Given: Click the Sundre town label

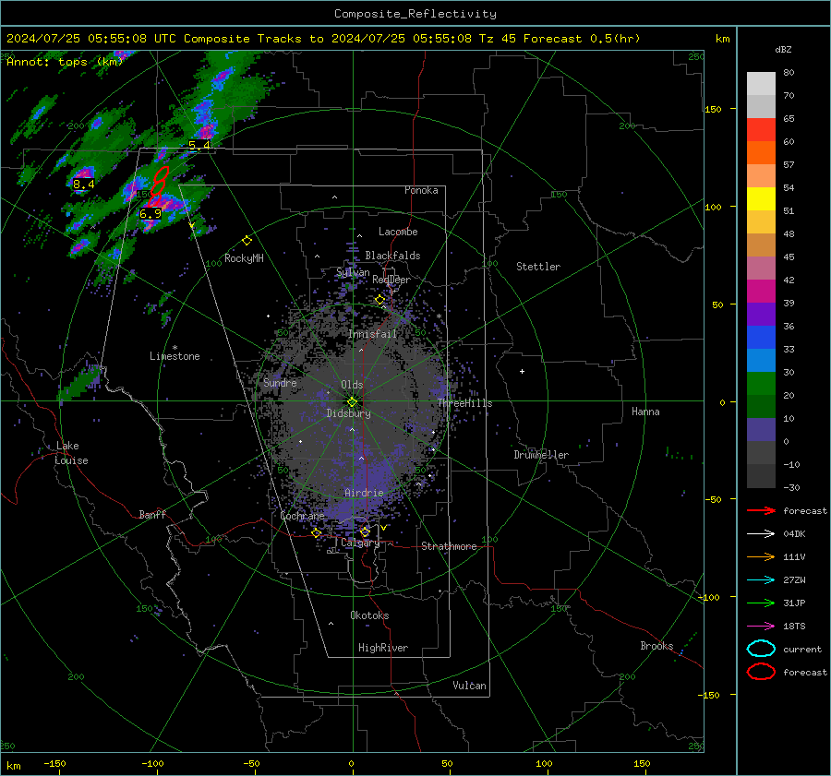Looking at the screenshot, I should [280, 383].
